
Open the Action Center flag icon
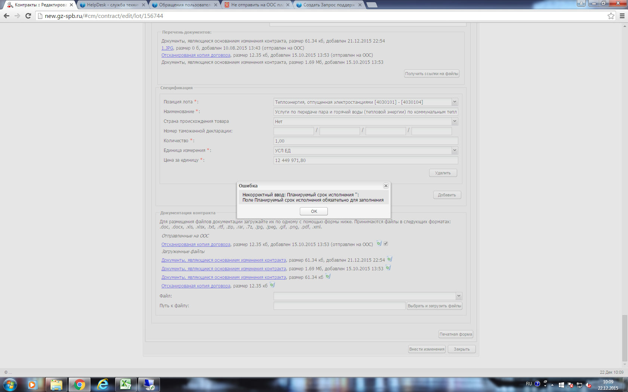point(570,385)
